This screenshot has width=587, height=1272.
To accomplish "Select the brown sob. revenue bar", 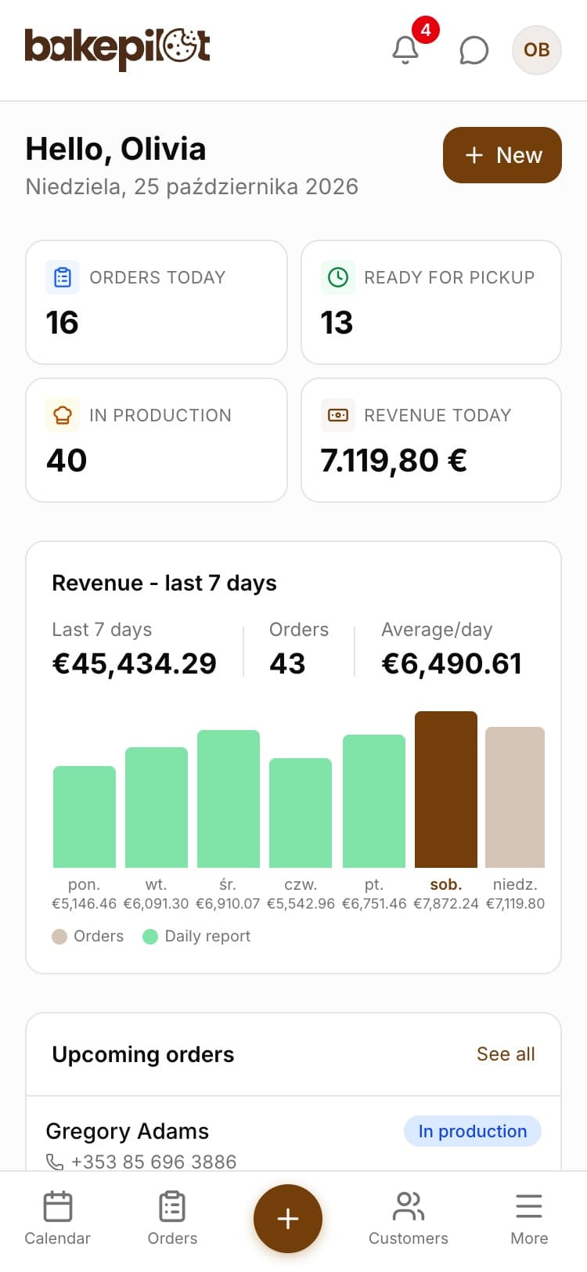I will [x=446, y=790].
